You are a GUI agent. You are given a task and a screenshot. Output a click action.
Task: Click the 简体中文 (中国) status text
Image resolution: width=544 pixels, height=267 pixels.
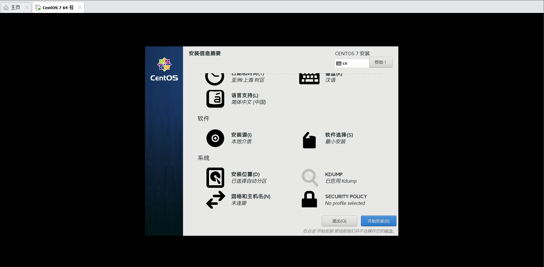point(249,102)
